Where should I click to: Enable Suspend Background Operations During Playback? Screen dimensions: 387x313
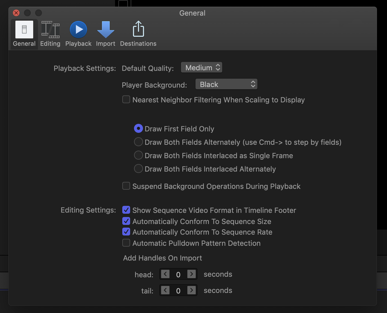pos(126,186)
